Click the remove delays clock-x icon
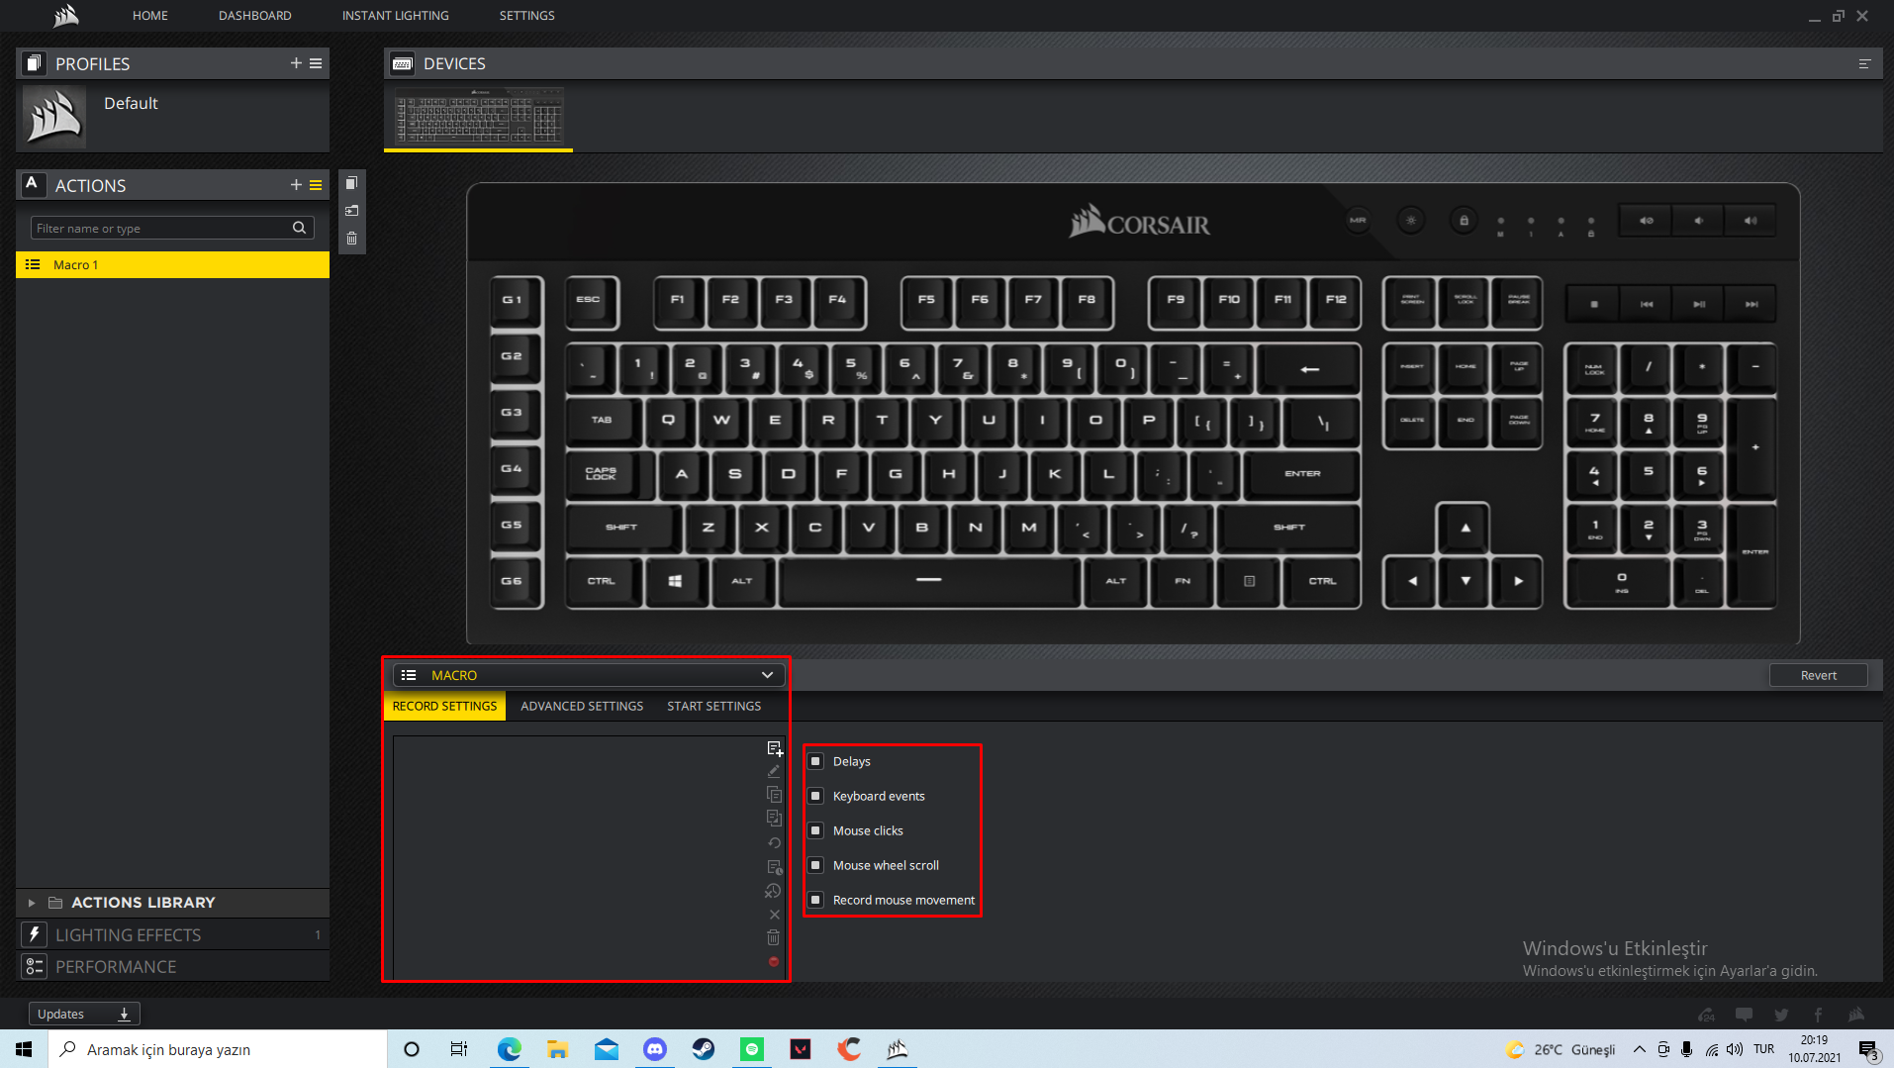Viewport: 1894px width, 1068px height. [773, 891]
